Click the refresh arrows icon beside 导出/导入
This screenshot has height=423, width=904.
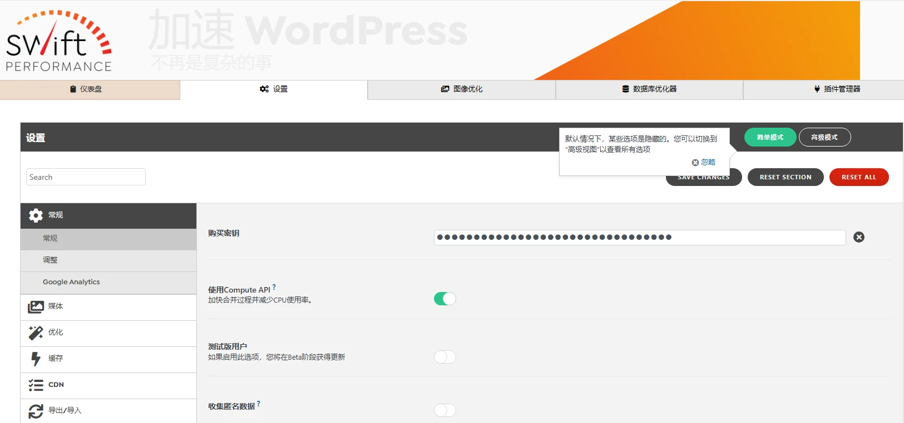pyautogui.click(x=36, y=411)
